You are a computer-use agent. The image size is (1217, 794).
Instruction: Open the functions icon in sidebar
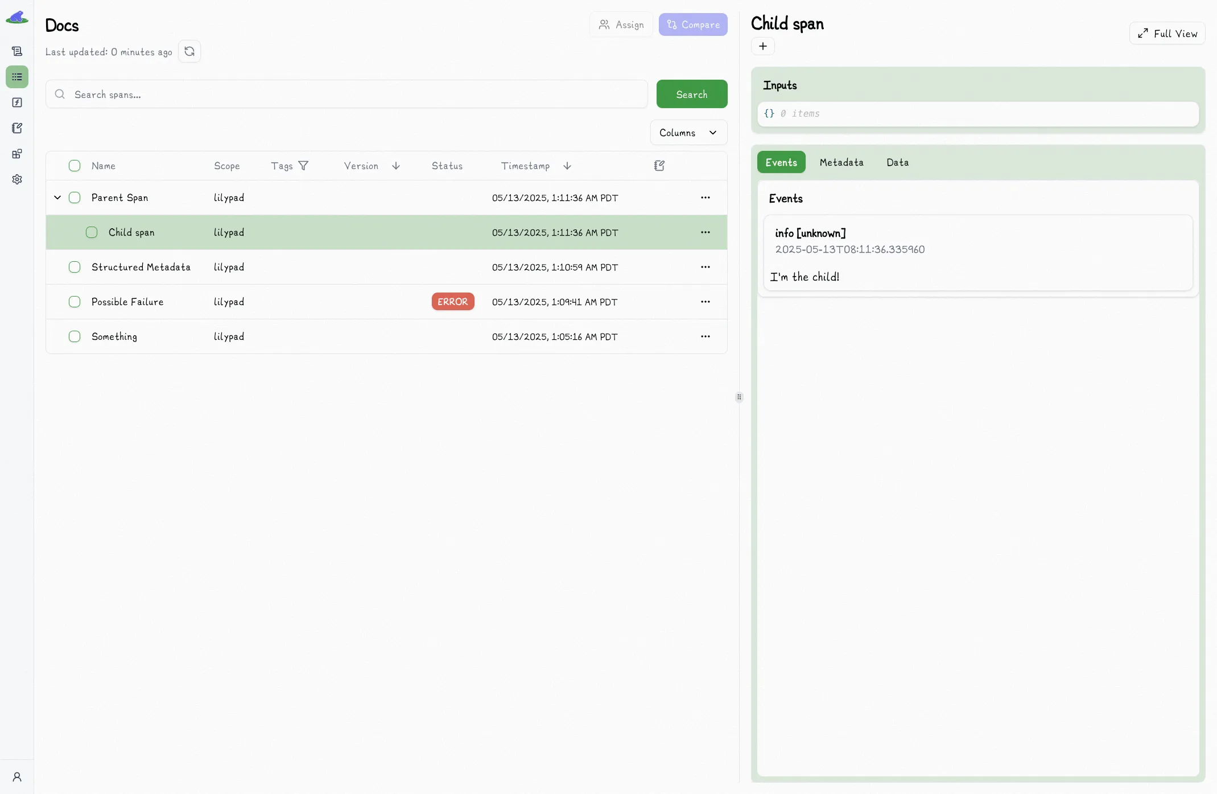[17, 102]
